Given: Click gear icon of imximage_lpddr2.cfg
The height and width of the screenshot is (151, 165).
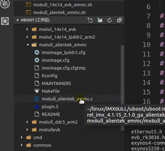Looking at the screenshot, I should (37, 52).
